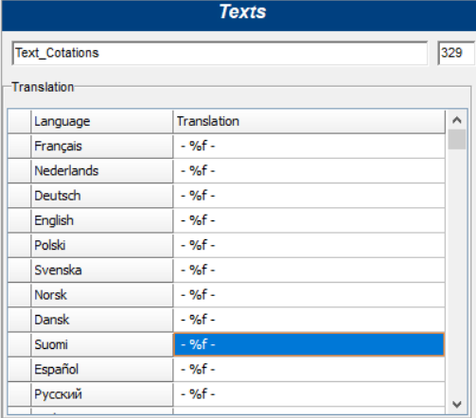
Task: Click the scroll up arrow in translation list
Action: 457,120
